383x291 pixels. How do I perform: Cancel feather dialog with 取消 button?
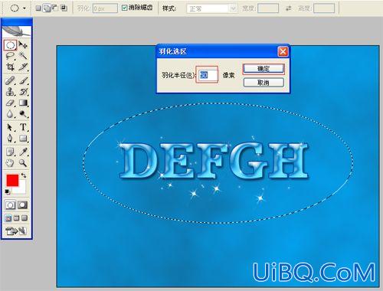(x=264, y=83)
